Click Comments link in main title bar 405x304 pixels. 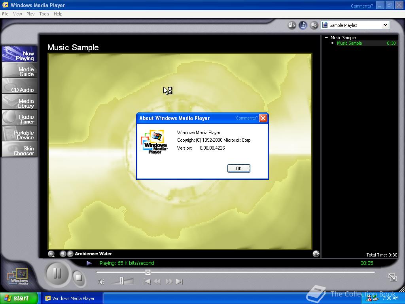click(x=361, y=6)
